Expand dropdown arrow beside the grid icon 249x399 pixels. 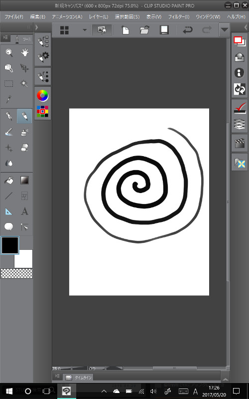click(x=85, y=30)
